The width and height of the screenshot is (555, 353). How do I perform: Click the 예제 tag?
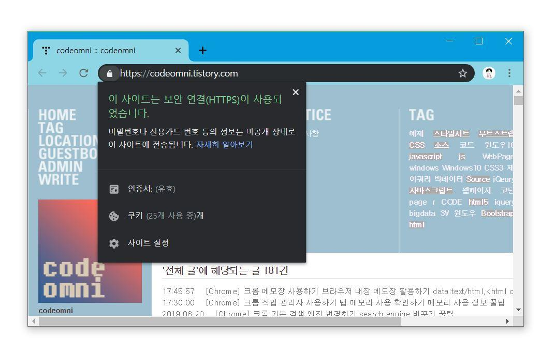point(416,133)
